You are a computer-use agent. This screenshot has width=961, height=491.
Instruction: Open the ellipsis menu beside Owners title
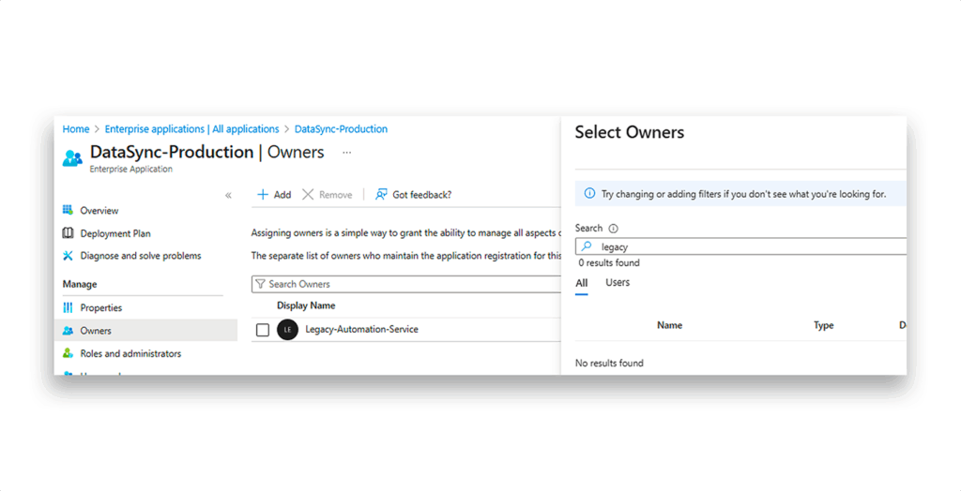click(x=347, y=153)
